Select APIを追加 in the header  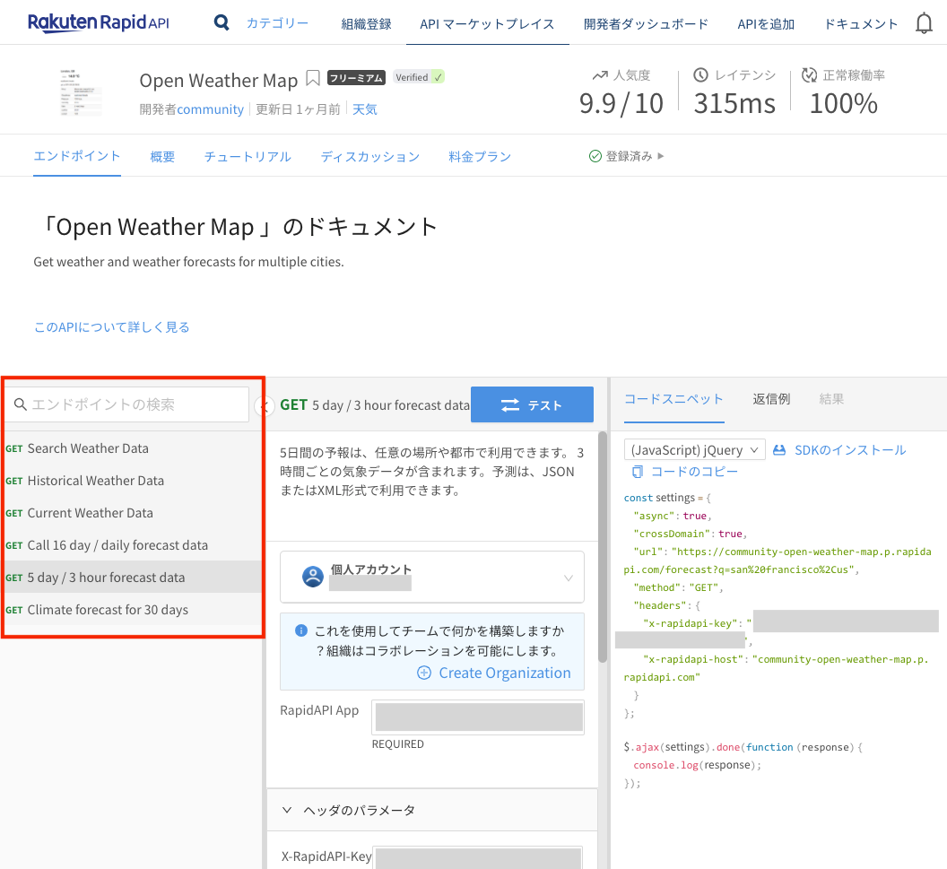coord(766,24)
